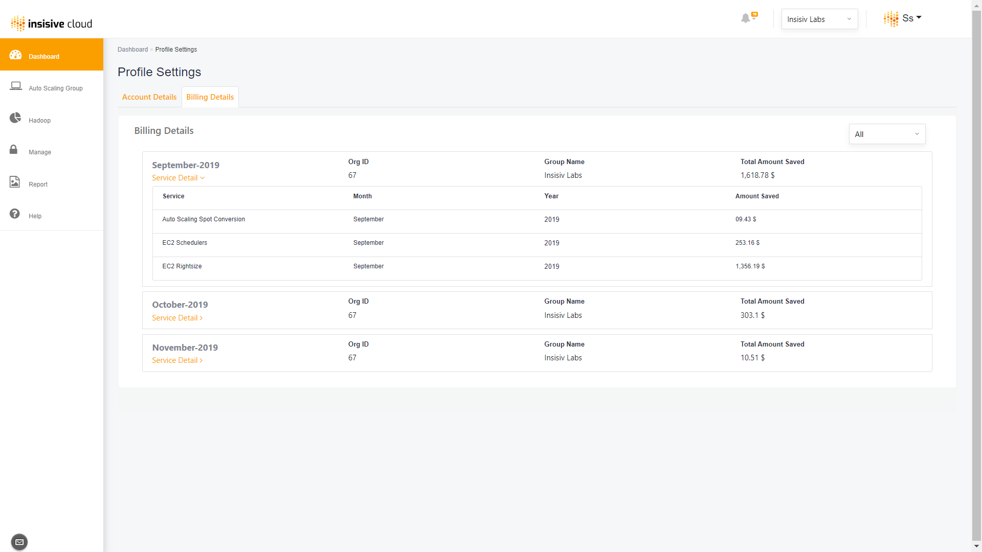982x552 pixels.
Task: Click the insisive cloud logo
Action: tap(52, 24)
